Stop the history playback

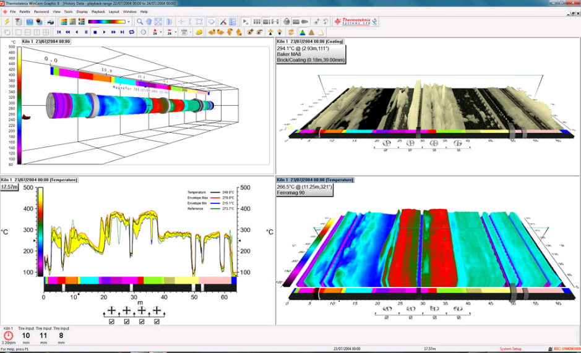point(95,32)
